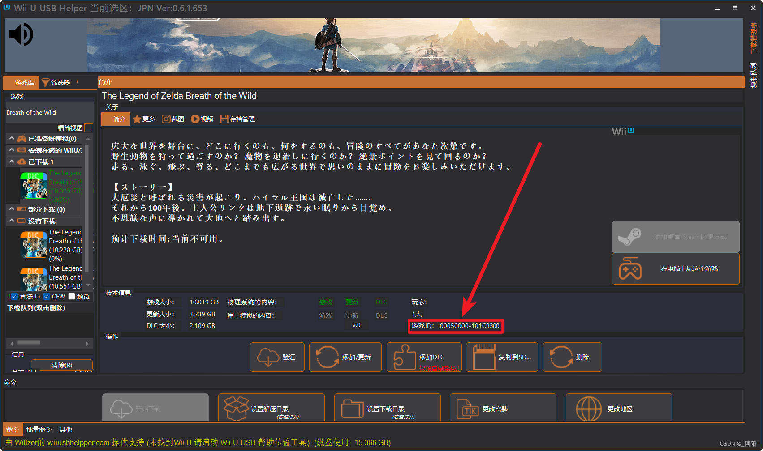Click the game list scroll down arrow
The height and width of the screenshot is (451, 763).
pos(88,285)
